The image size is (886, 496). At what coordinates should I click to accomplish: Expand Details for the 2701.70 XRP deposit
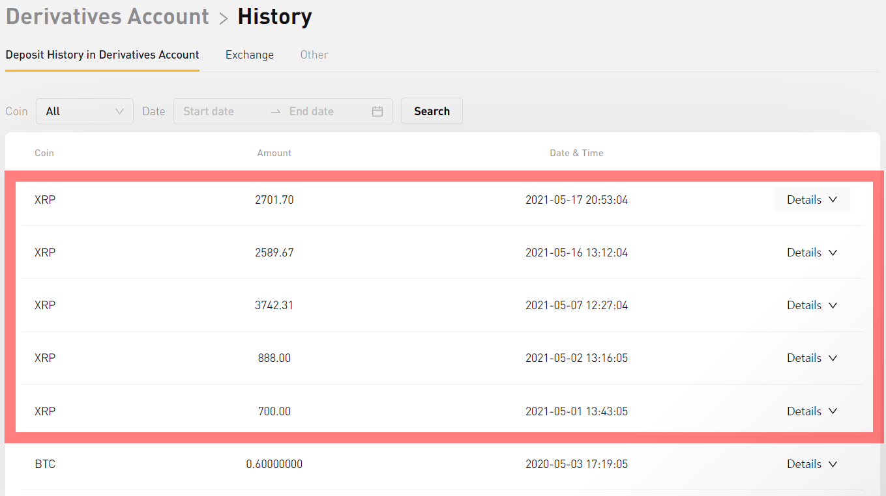(812, 200)
